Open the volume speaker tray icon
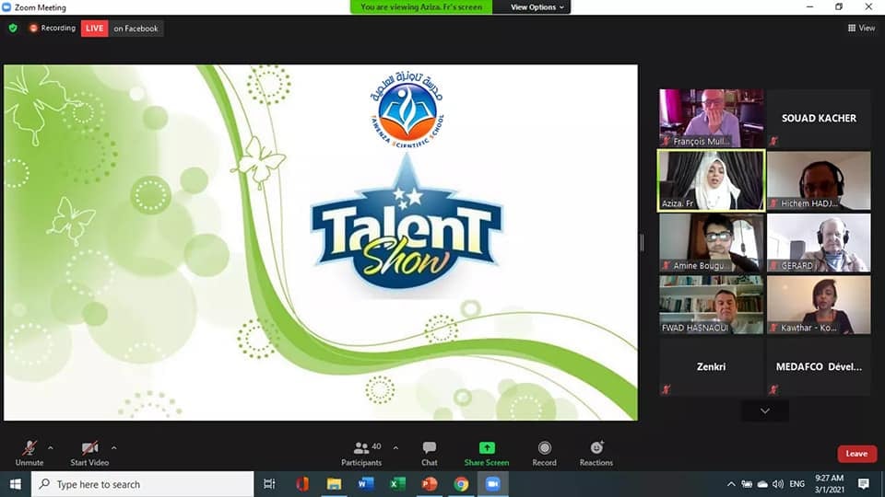The width and height of the screenshot is (885, 497). point(778,484)
